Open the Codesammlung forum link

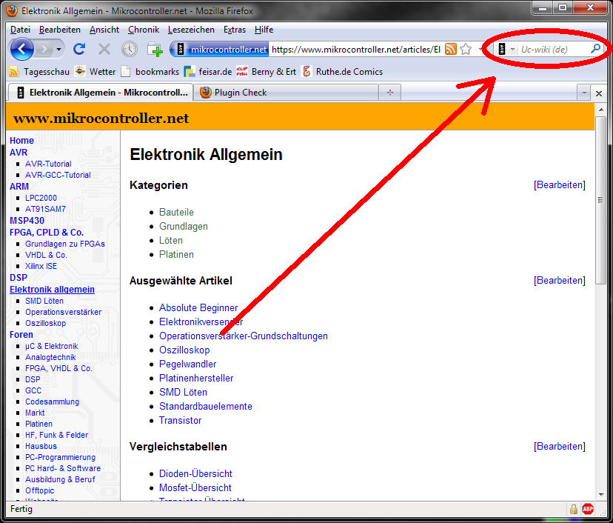tap(52, 402)
